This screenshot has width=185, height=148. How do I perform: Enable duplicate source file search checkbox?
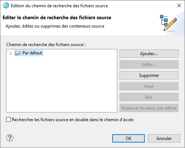(8, 120)
